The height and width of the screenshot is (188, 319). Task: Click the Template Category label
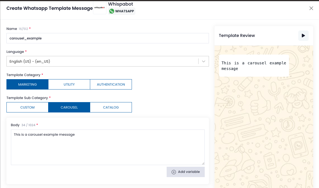[x=24, y=75]
